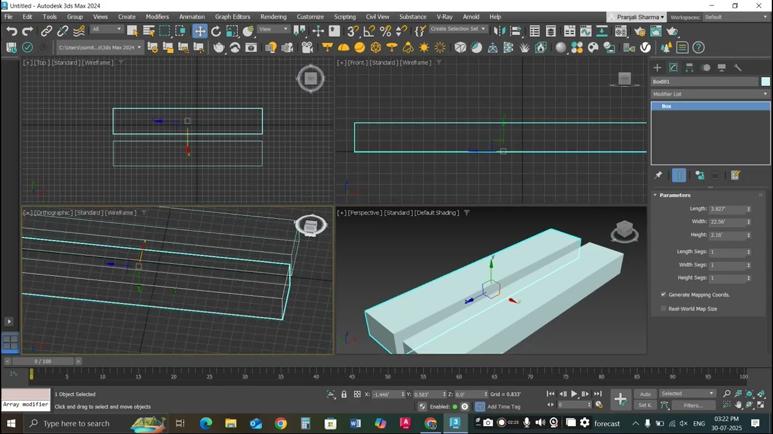Click the Align tool icon
Viewport: 773px width, 434px height.
click(516, 31)
